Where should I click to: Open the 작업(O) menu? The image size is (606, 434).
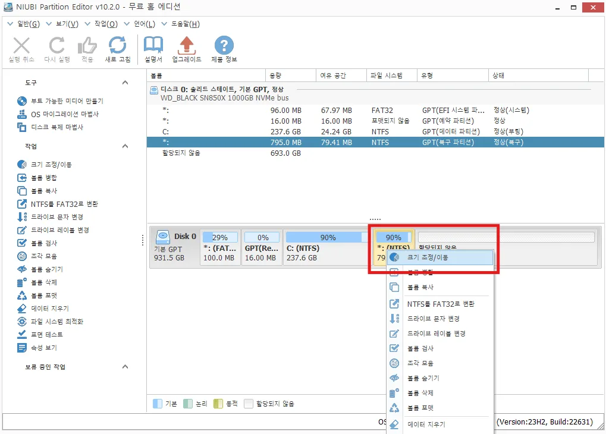coord(101,24)
